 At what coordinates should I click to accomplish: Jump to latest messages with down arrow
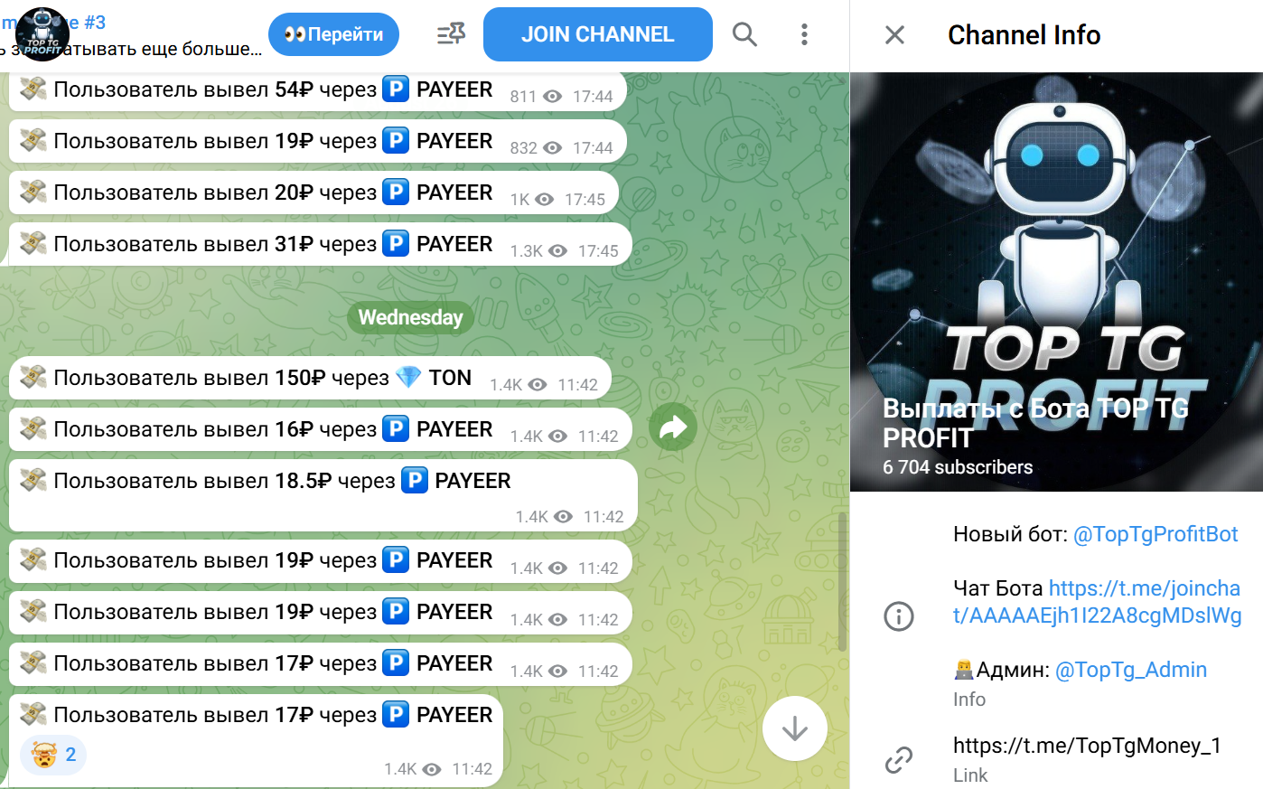[x=795, y=728]
